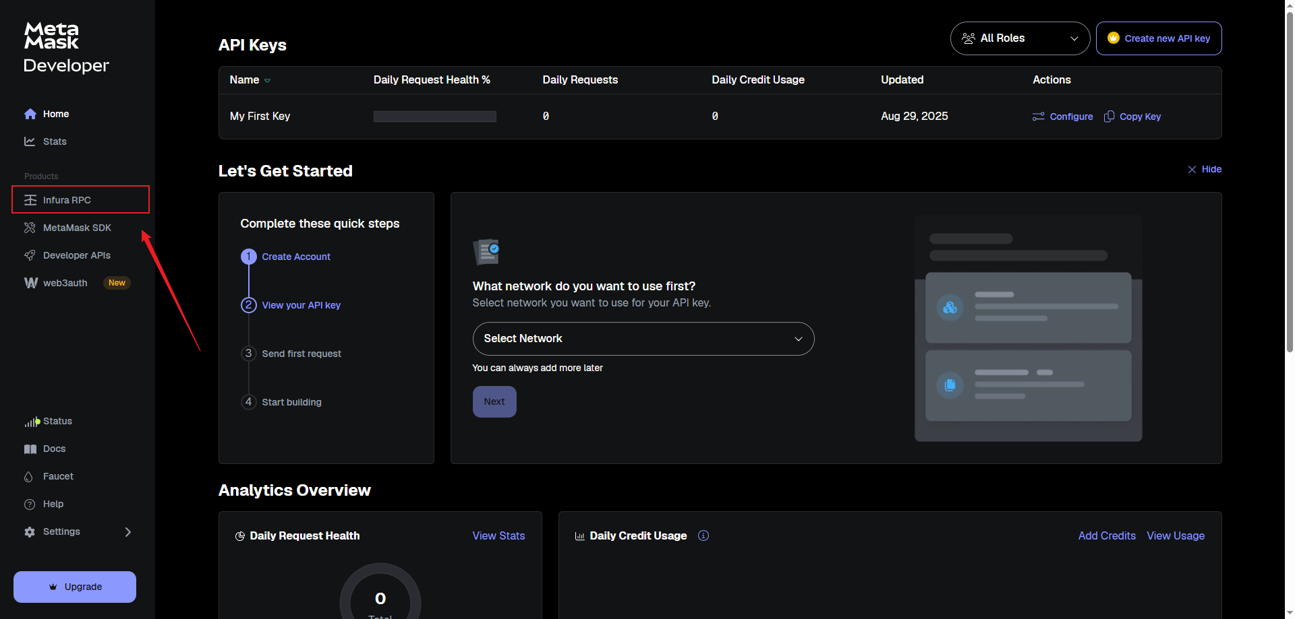Click the Daily Request Health % column header
The width and height of the screenshot is (1295, 619).
coord(432,79)
